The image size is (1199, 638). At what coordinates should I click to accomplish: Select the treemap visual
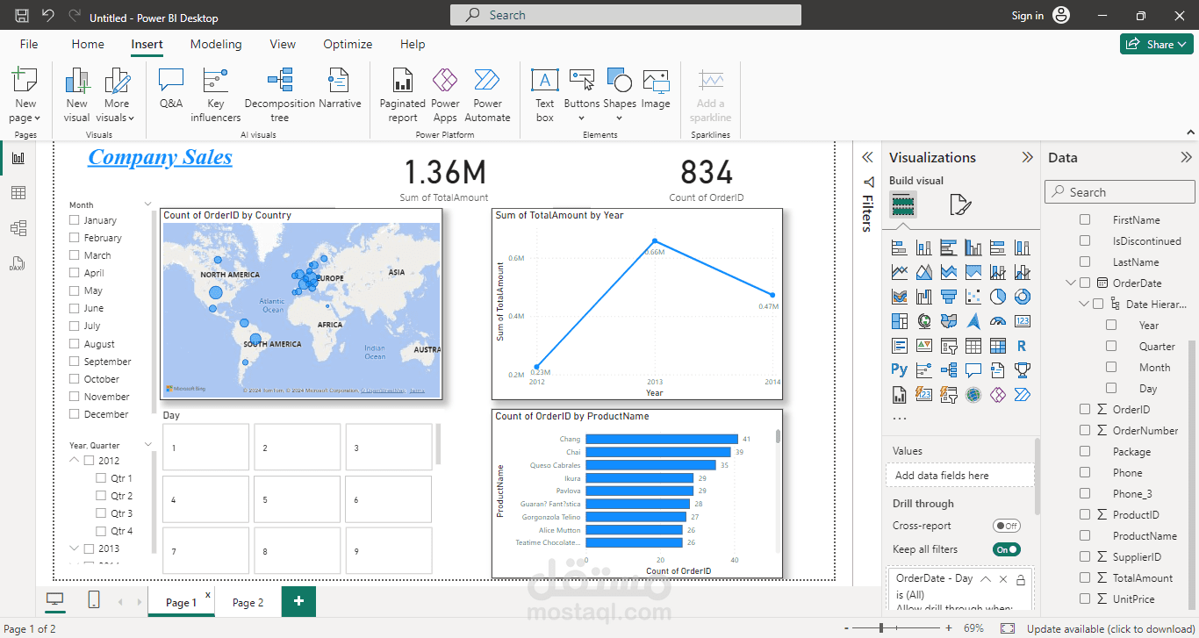click(x=899, y=321)
